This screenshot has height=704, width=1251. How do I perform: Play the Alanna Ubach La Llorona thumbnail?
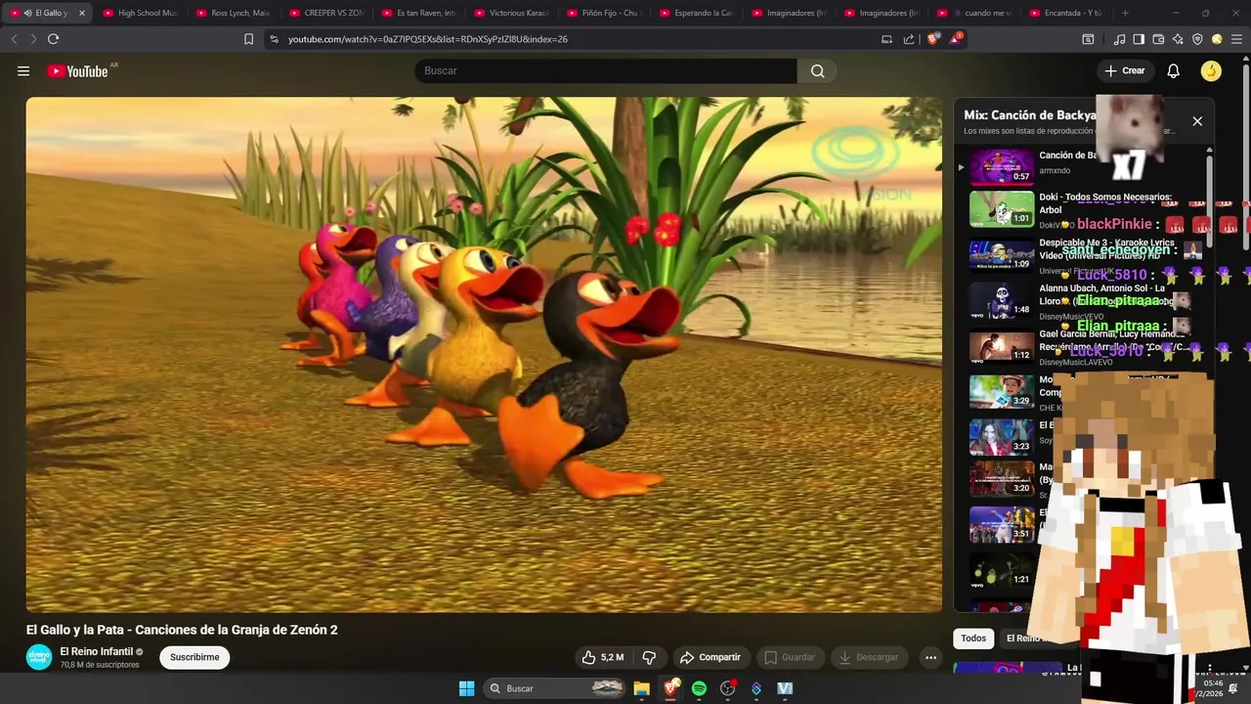(1001, 300)
